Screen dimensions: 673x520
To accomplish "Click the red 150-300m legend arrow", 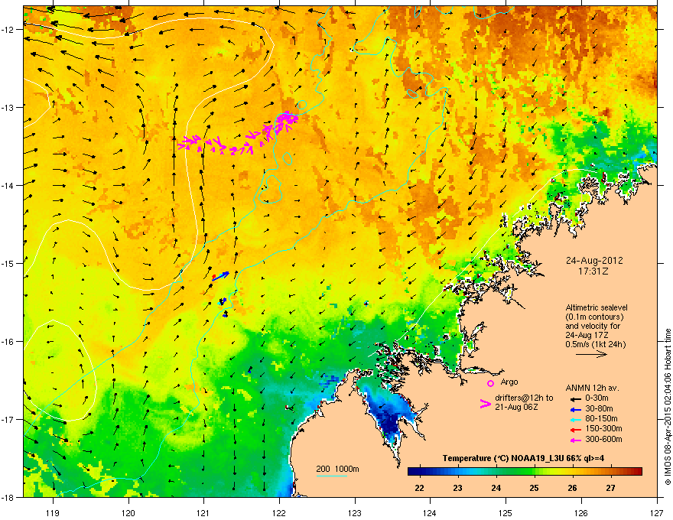I will [x=576, y=430].
